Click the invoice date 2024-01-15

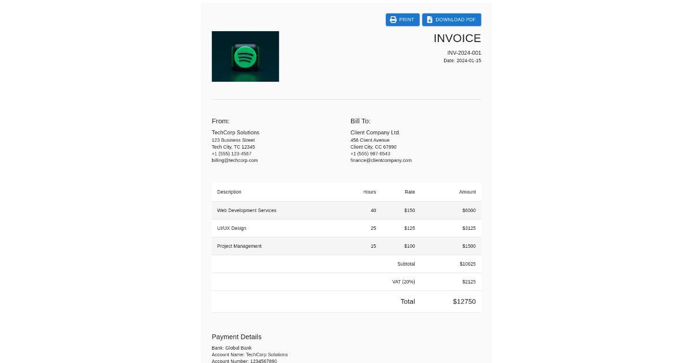[462, 60]
